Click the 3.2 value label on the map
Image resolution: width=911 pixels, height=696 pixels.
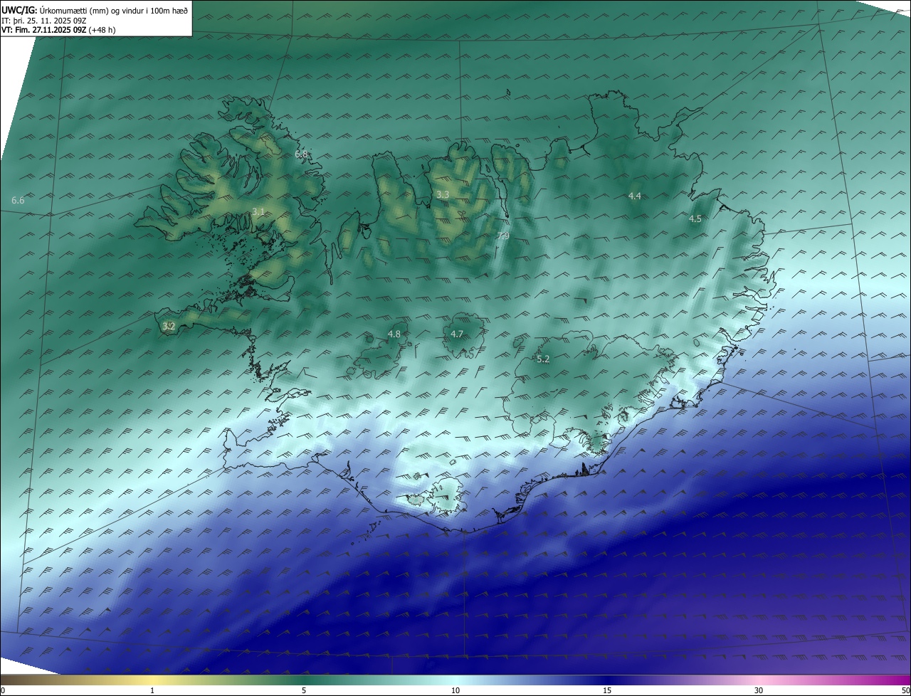pos(169,327)
